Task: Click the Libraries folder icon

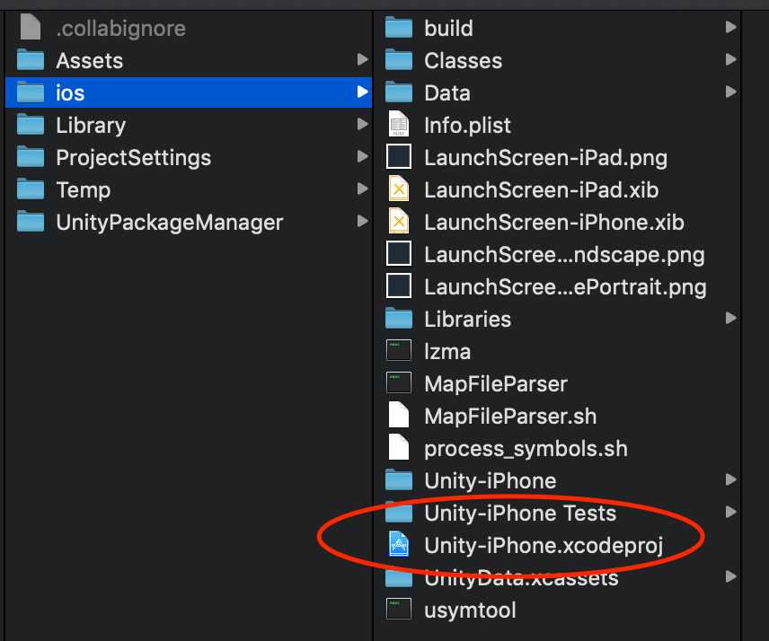Action: point(399,319)
